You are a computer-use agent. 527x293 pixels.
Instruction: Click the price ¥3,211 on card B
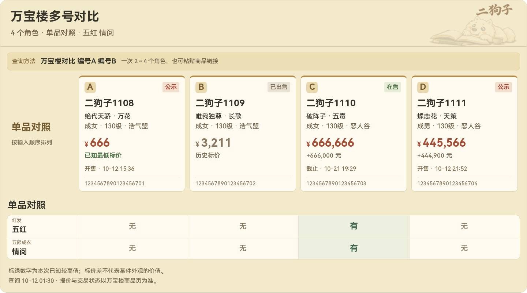click(213, 143)
